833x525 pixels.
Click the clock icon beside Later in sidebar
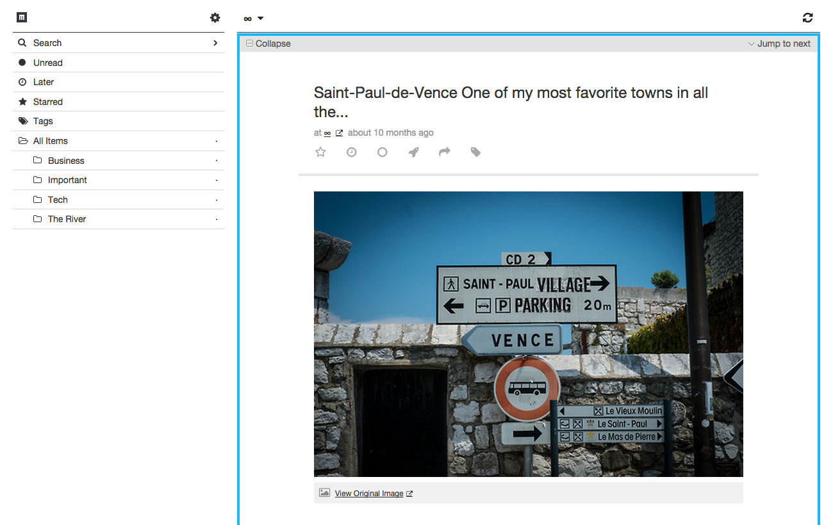[x=22, y=82]
